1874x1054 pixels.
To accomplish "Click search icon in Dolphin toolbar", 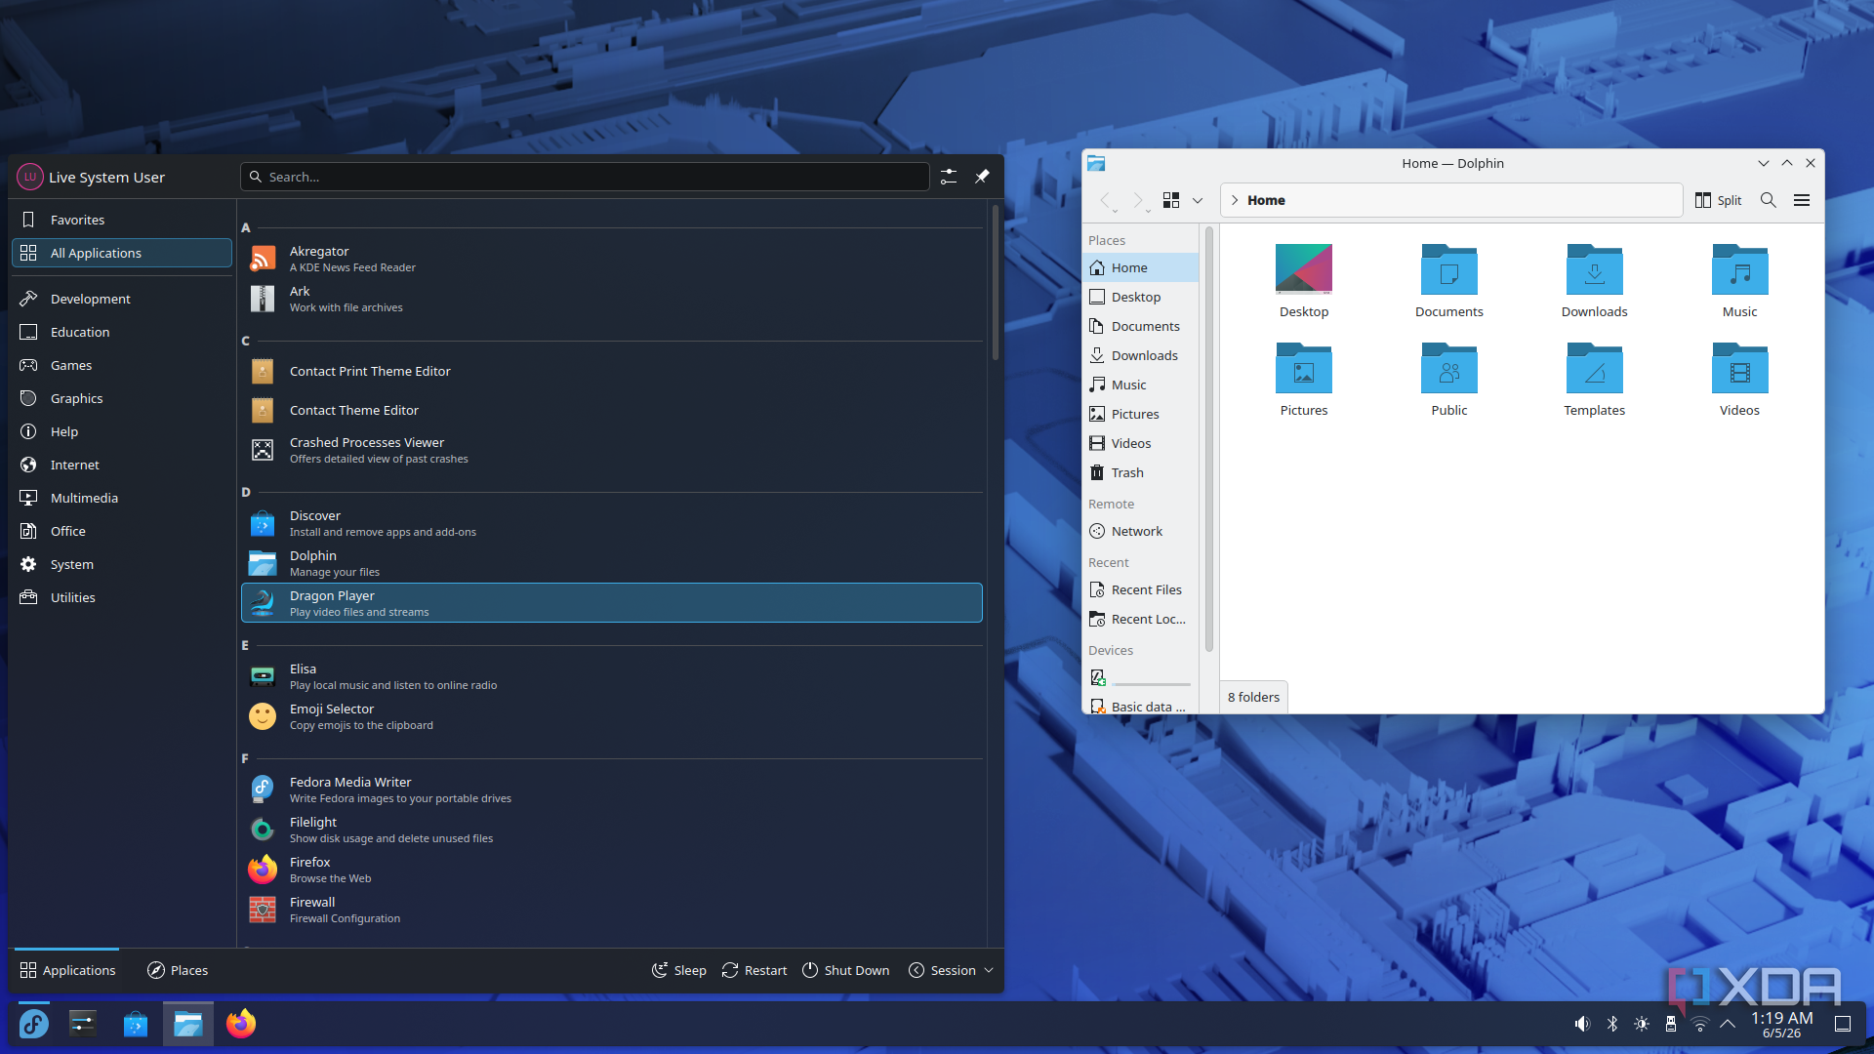I will (x=1768, y=200).
